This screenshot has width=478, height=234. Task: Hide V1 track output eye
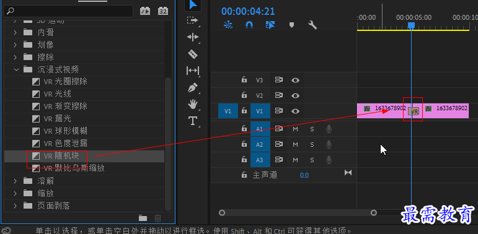[x=295, y=111]
